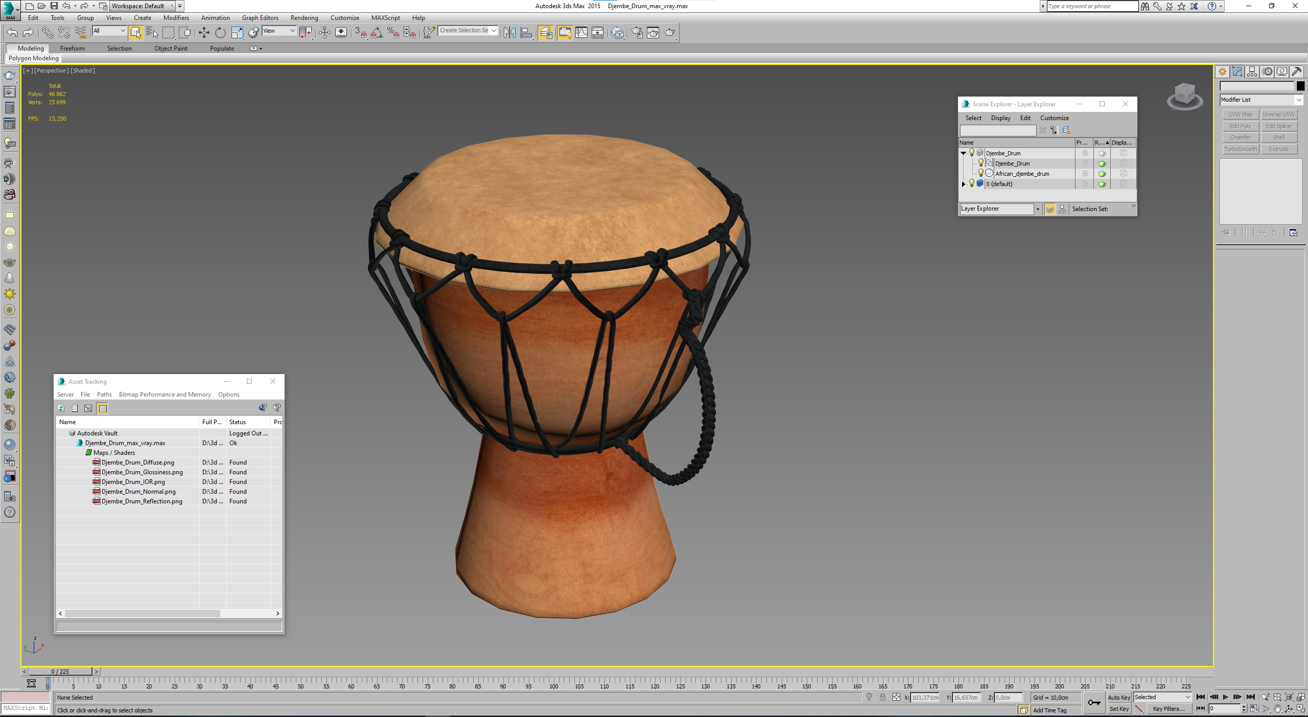This screenshot has width=1308, height=717.
Task: Click the Pan View hand icon
Action: pyautogui.click(x=1277, y=709)
